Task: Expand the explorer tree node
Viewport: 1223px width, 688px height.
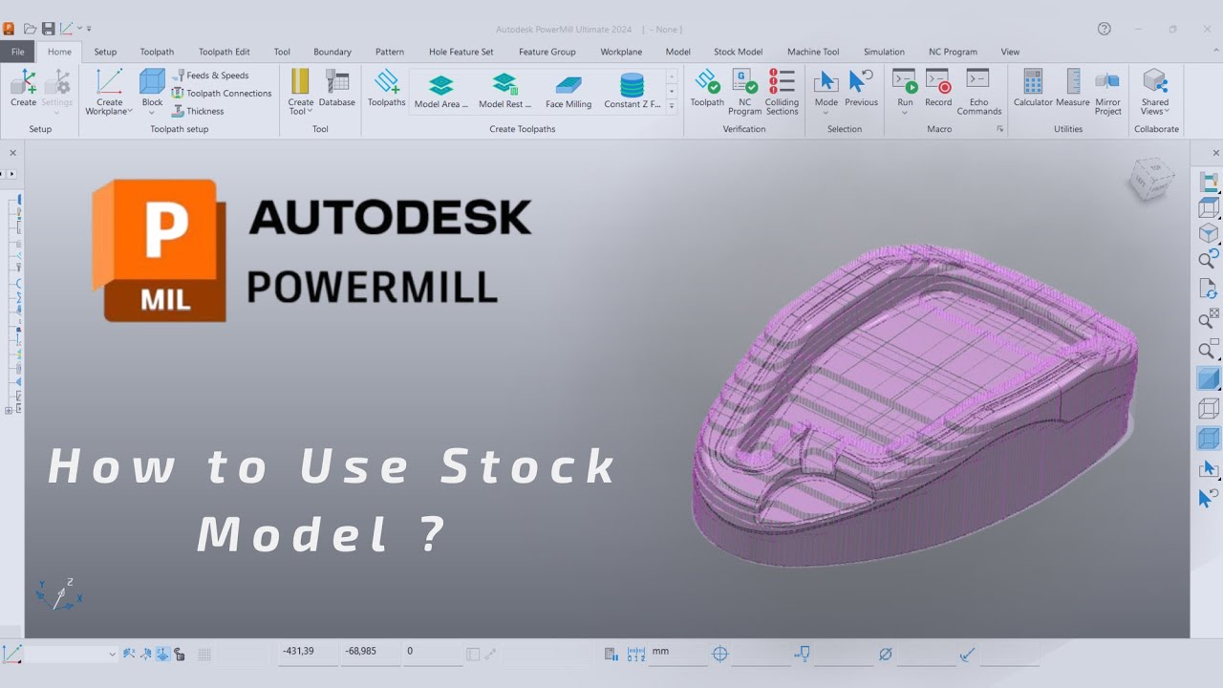Action: (9, 410)
